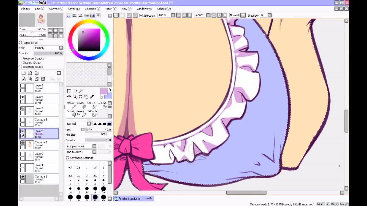Screen dimensions: 367x206
Task: Click the brush Density slider
Action: (x=98, y=140)
